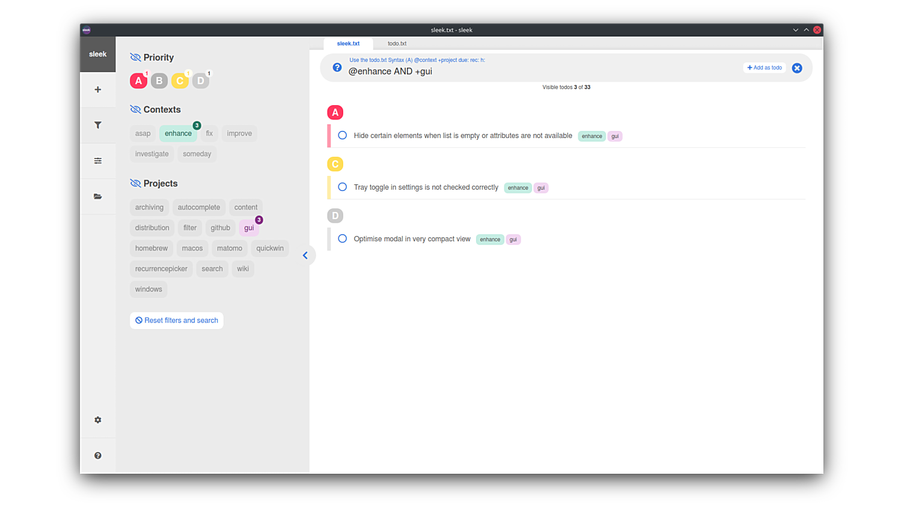This screenshot has width=904, height=508.
Task: Open 'Hide certain elements when list is empty' todo
Action: [463, 136]
